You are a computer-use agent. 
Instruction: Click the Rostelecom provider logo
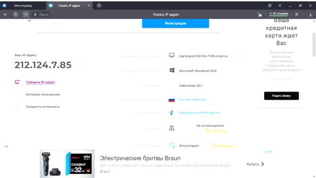coord(171,113)
